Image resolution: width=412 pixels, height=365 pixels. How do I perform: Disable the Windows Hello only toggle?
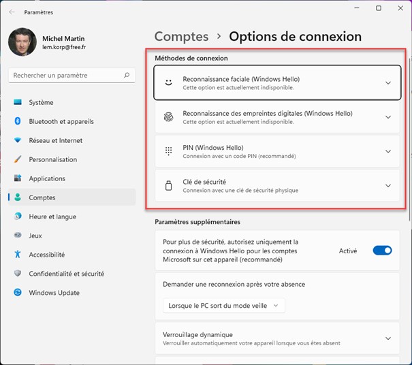tap(382, 251)
